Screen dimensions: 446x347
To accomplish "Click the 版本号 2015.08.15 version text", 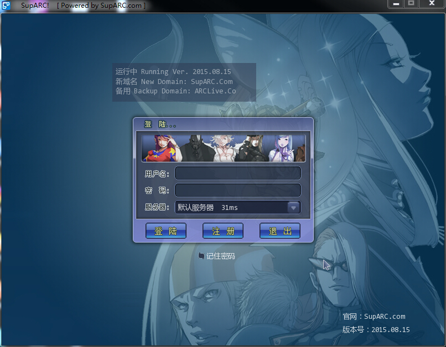I will 376,329.
